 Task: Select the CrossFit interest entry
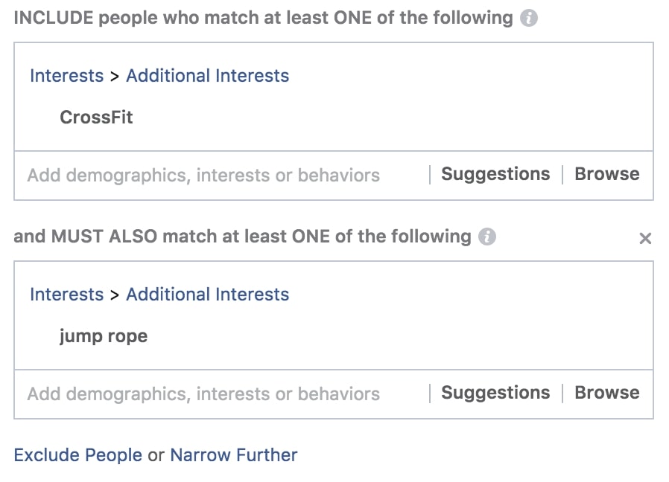pos(96,118)
